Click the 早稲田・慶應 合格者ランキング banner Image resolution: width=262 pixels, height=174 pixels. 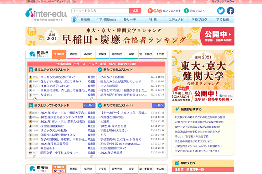[130, 36]
